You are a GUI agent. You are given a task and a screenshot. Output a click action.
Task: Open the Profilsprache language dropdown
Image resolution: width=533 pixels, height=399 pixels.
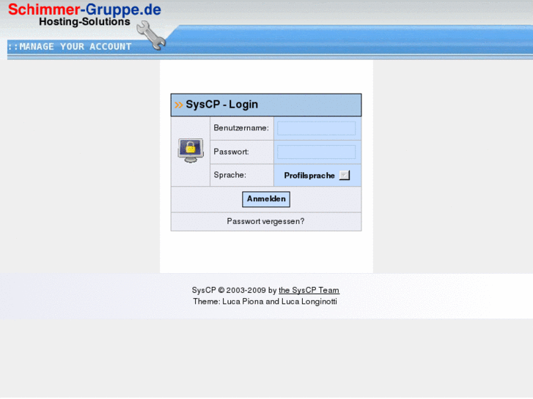pyautogui.click(x=317, y=175)
